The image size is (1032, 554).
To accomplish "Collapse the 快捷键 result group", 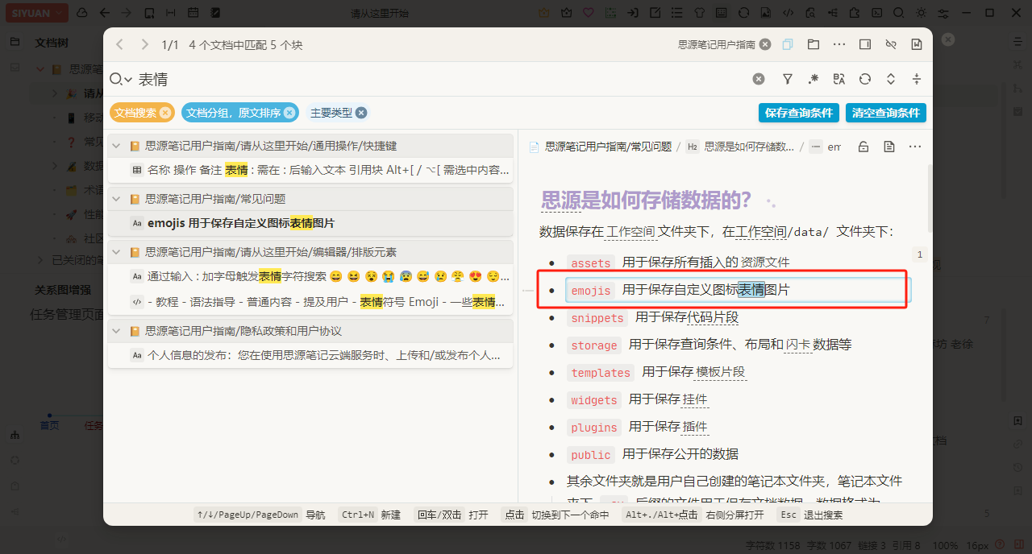I will click(115, 146).
